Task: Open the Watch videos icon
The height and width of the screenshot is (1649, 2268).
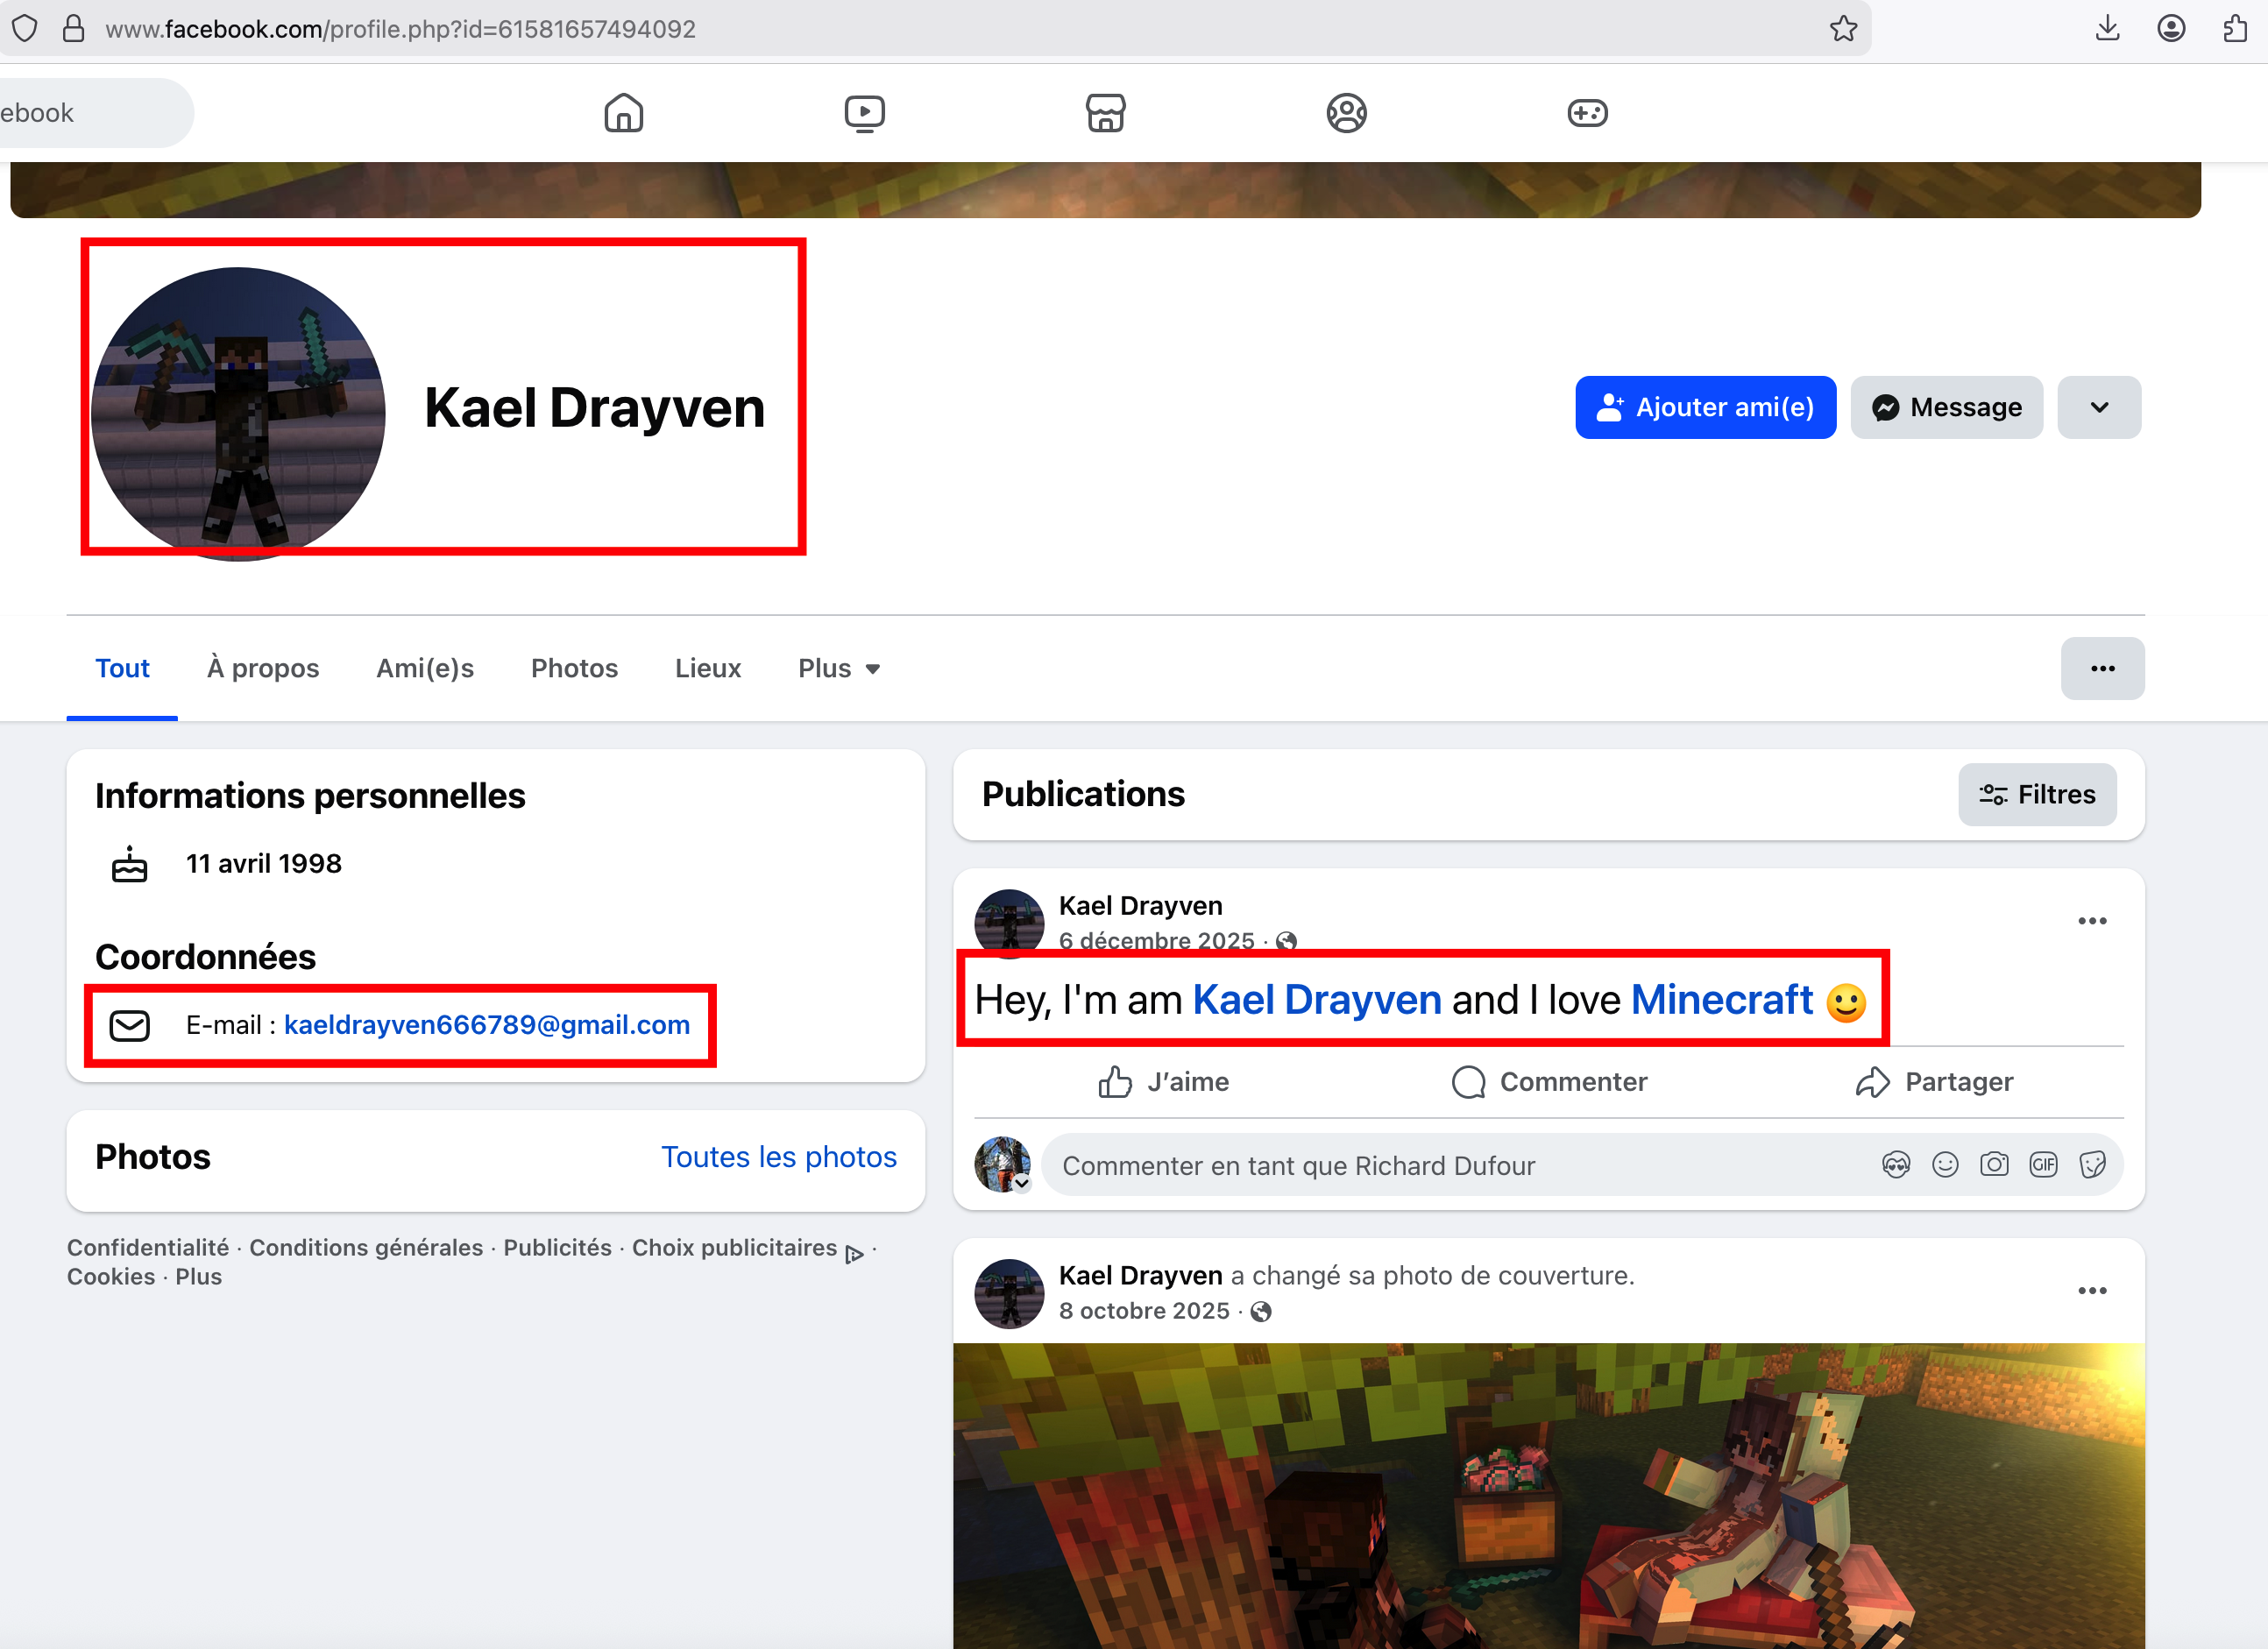Action: click(865, 113)
